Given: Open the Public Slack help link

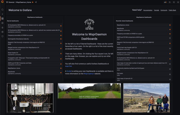Looking at the screenshot, I should click(172, 10).
